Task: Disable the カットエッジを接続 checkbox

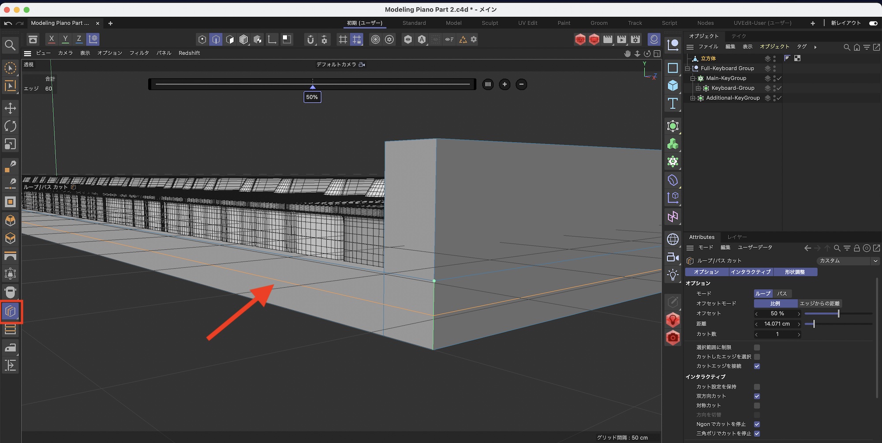Action: (757, 366)
